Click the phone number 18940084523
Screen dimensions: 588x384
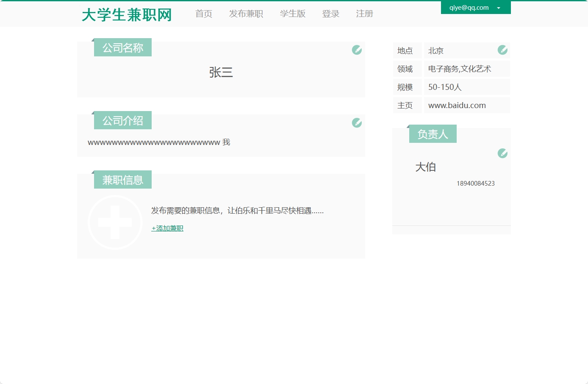475,183
